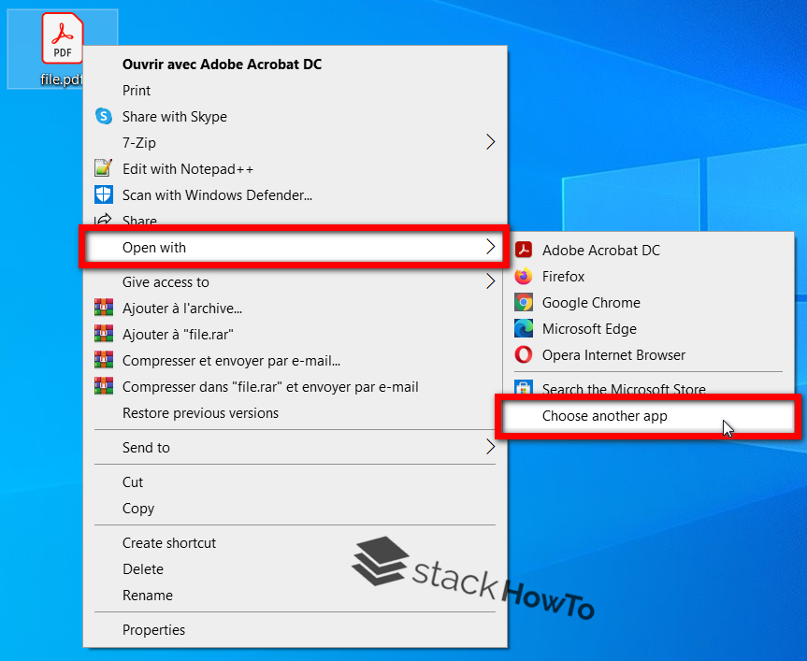Click the Skype icon beside Share with Skype
The image size is (807, 661).
[103, 116]
